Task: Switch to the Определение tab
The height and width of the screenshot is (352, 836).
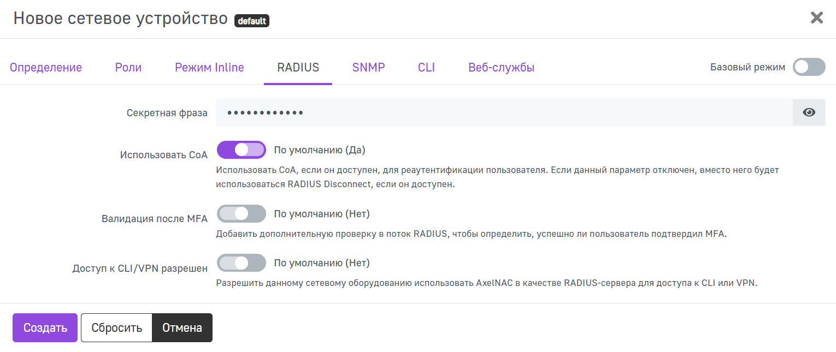Action: [46, 68]
